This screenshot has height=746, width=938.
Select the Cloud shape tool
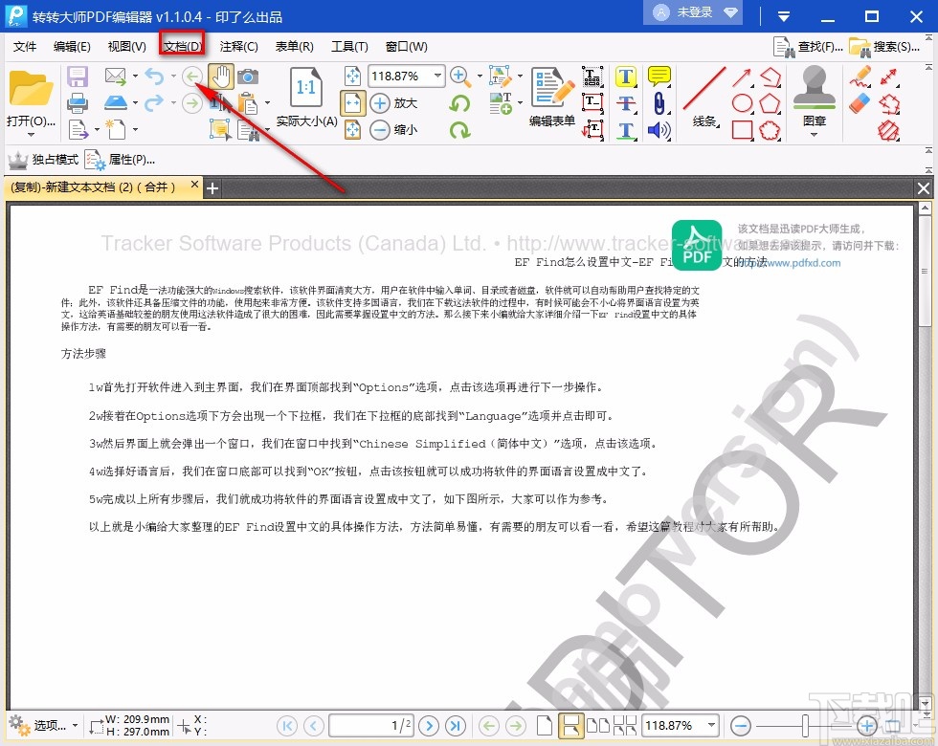tap(770, 130)
